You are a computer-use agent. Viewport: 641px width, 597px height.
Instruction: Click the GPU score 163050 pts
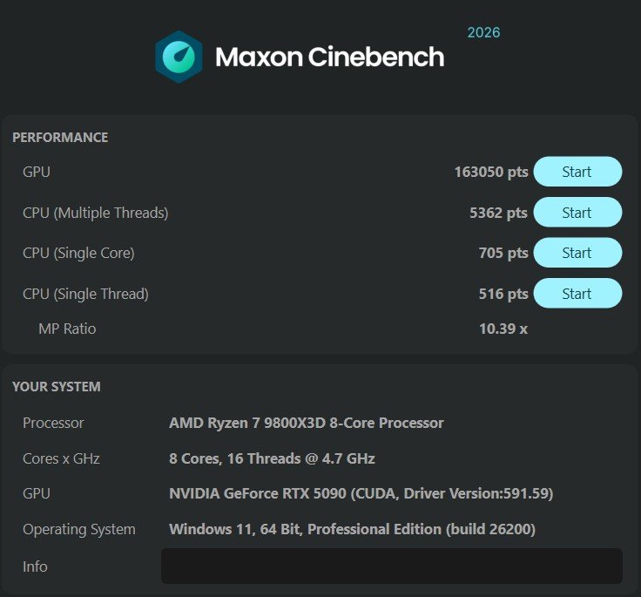491,172
